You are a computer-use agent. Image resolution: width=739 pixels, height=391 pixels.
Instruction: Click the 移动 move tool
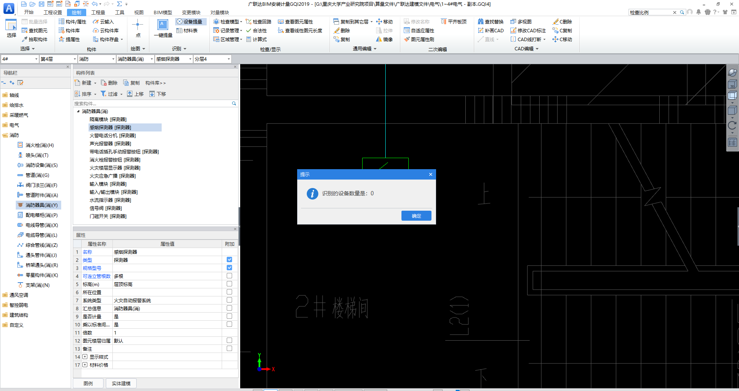(x=385, y=22)
